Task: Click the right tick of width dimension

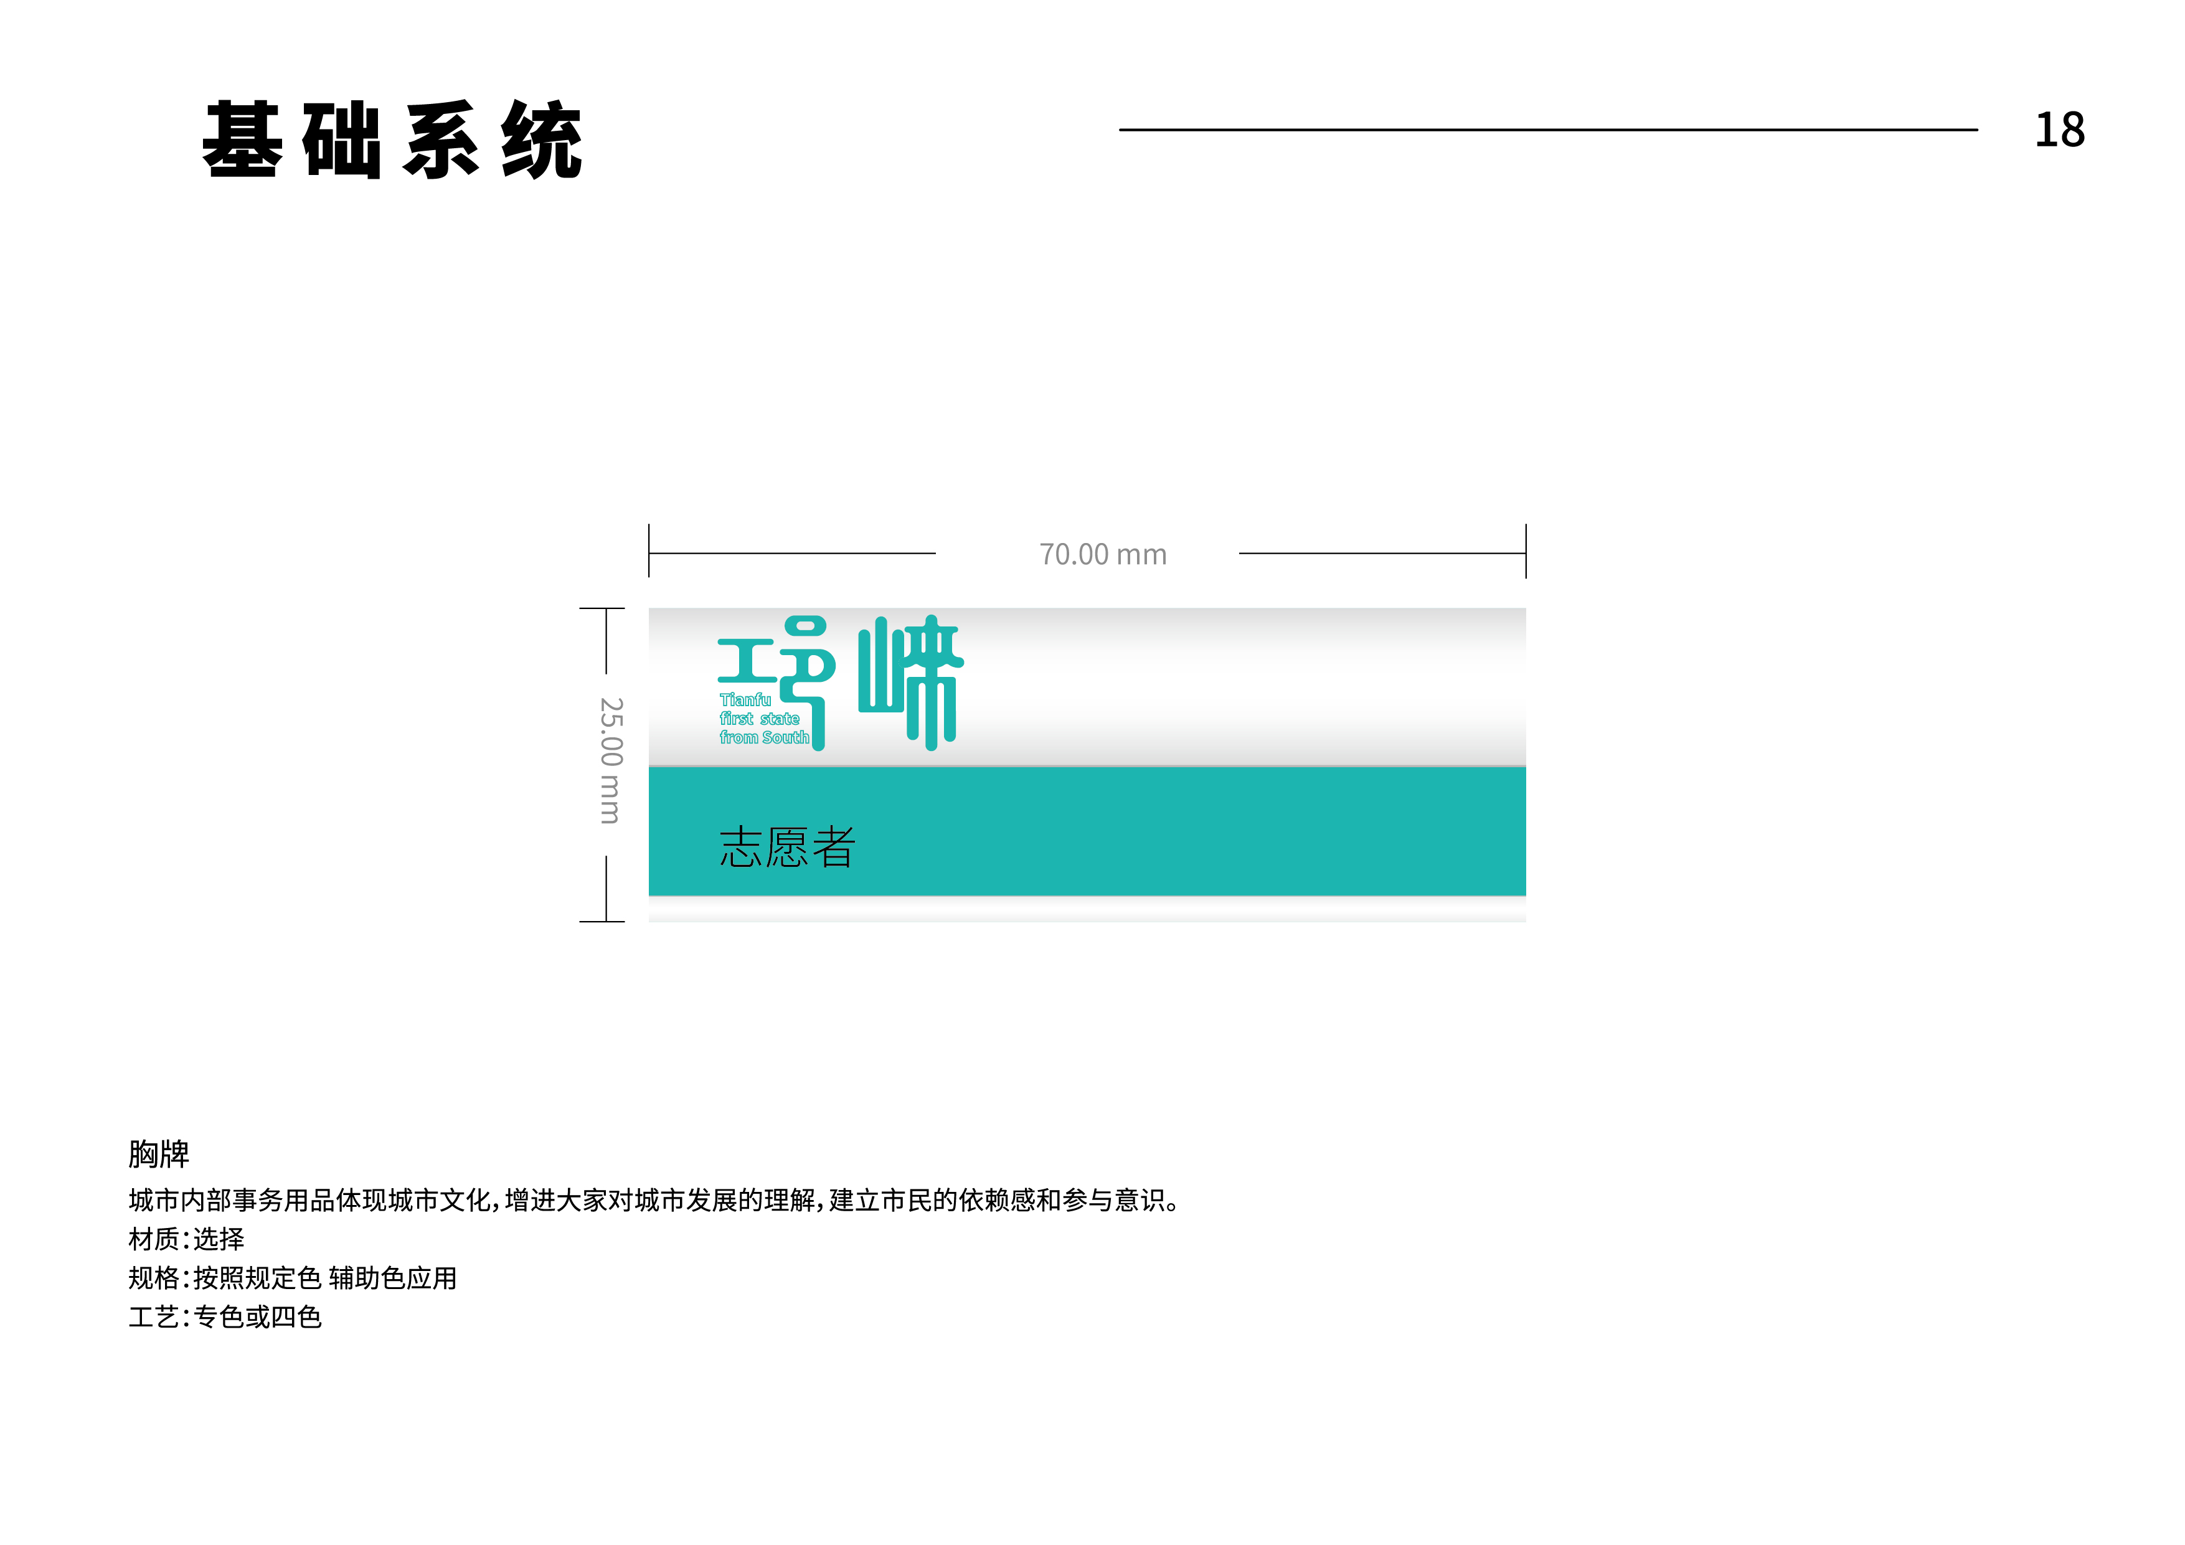Action: click(1526, 550)
